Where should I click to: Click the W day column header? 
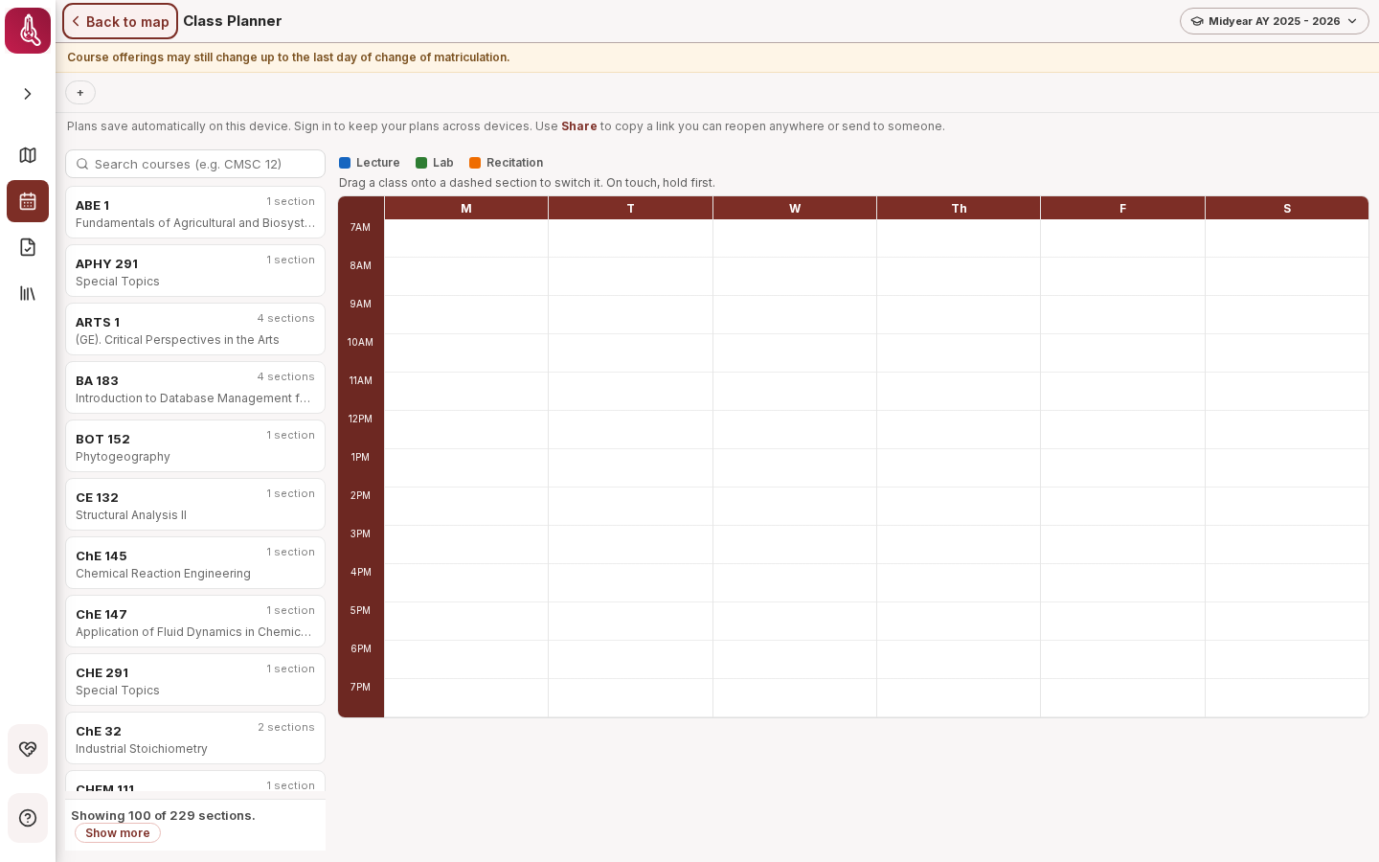(795, 208)
